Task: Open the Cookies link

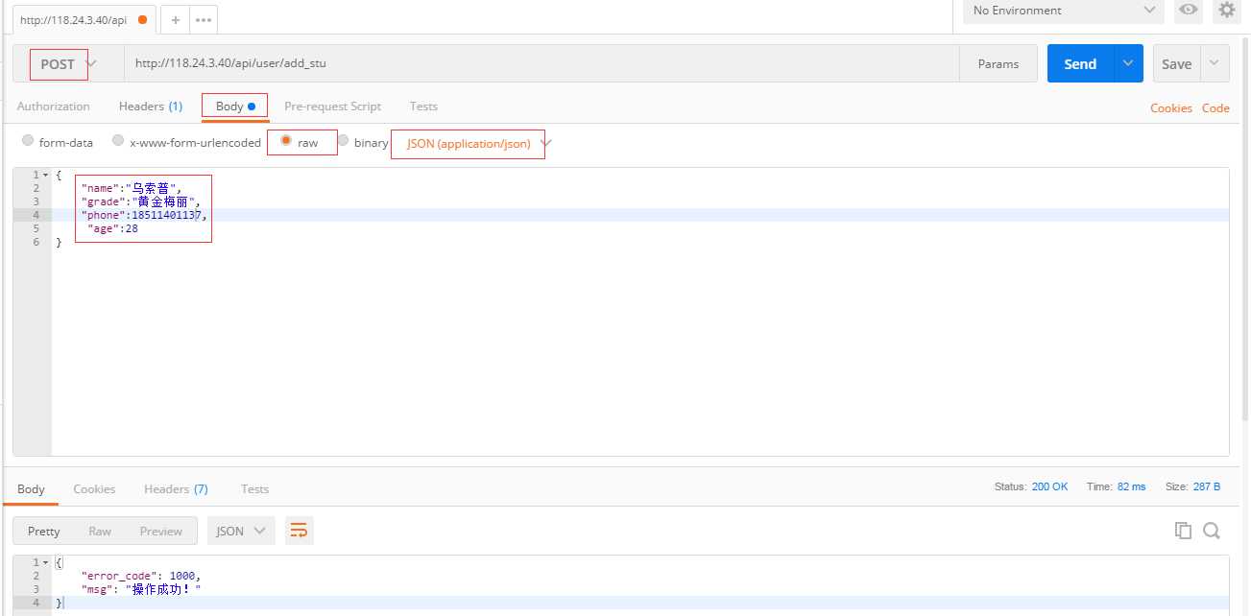Action: [1171, 108]
